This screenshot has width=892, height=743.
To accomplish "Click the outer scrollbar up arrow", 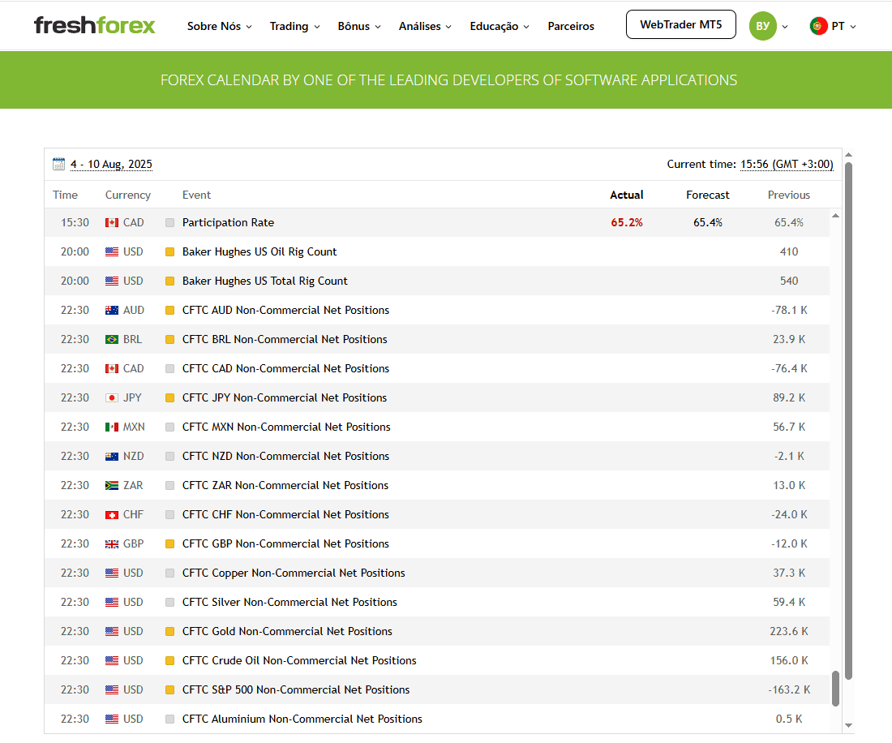I will click(848, 155).
